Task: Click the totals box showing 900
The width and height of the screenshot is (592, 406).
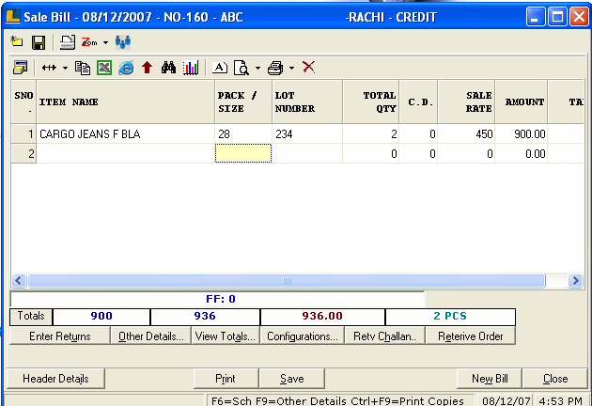Action: pos(101,316)
